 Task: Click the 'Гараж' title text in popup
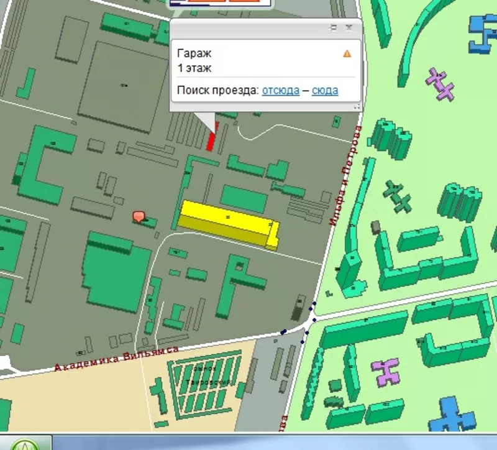(194, 53)
